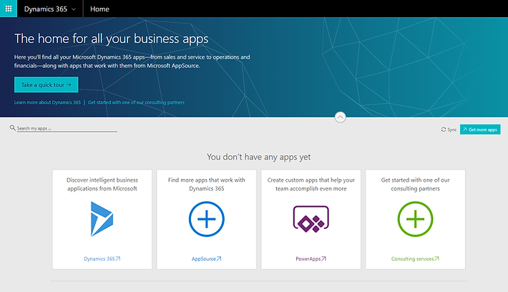Image resolution: width=508 pixels, height=292 pixels.
Task: Open Learn more about Dynamics 365 link
Action: 47,102
